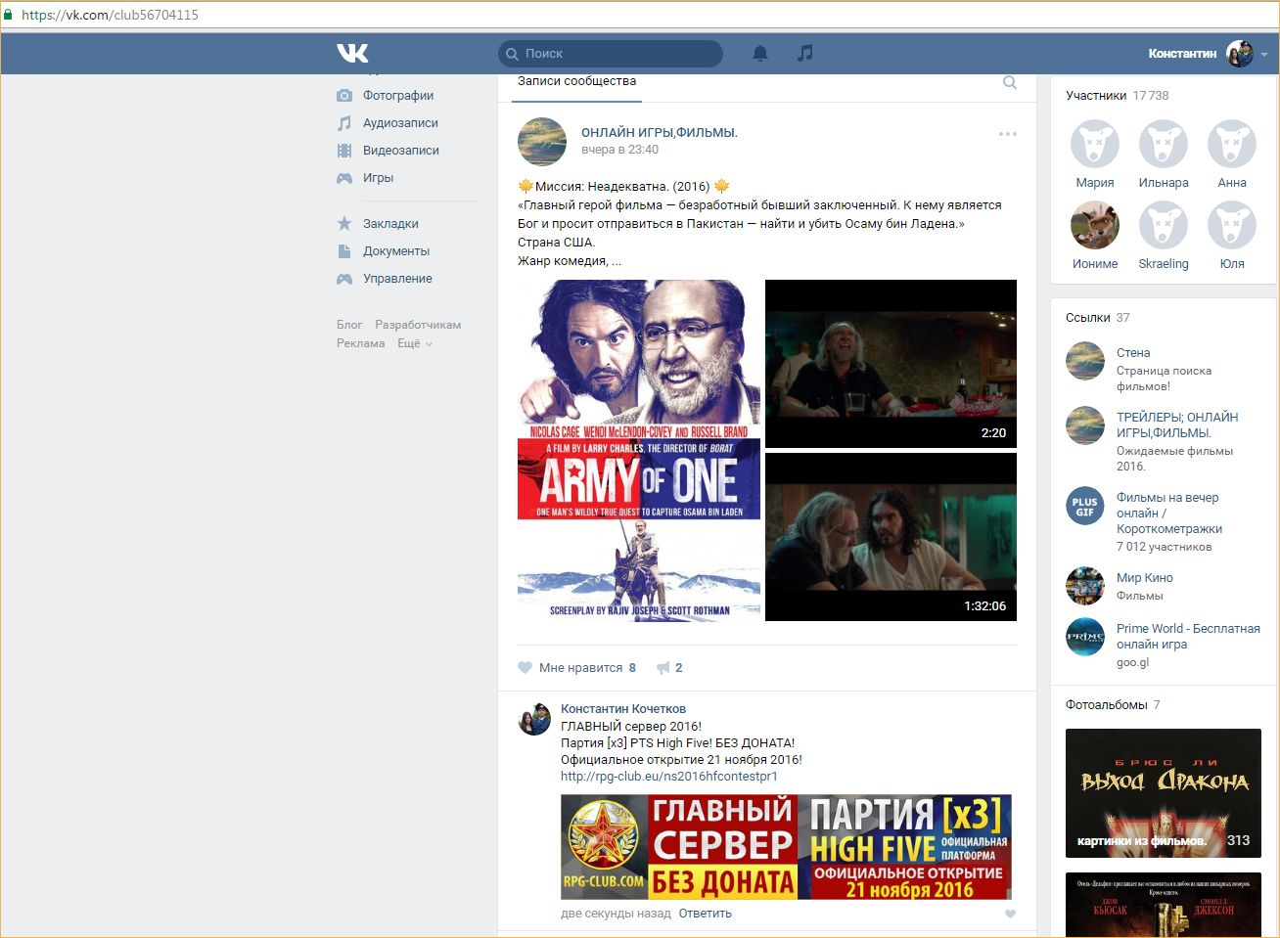Open Аудиозаписи in left sidebar
Screen dimensions: 1280x938
[x=399, y=123]
